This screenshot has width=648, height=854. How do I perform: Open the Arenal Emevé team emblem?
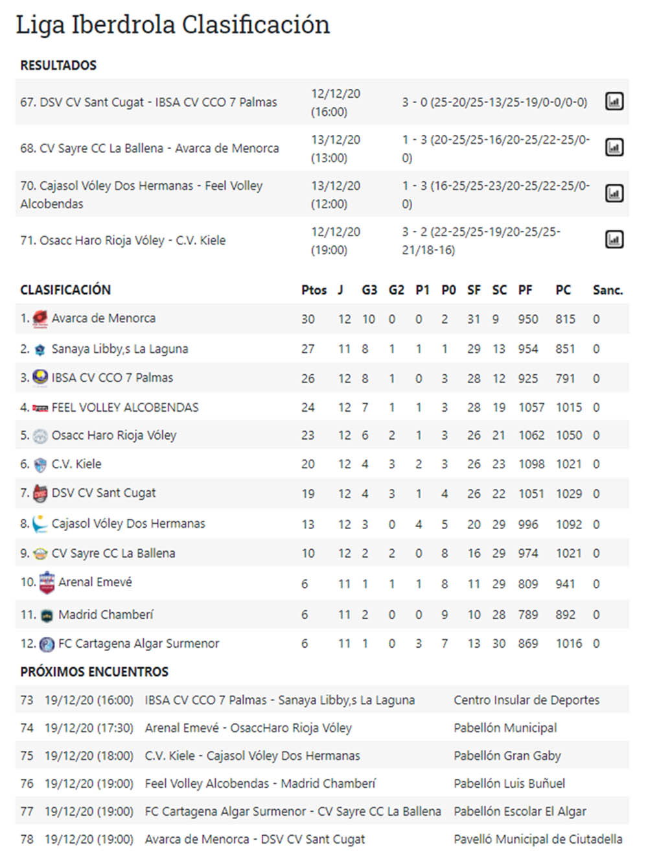point(48,582)
